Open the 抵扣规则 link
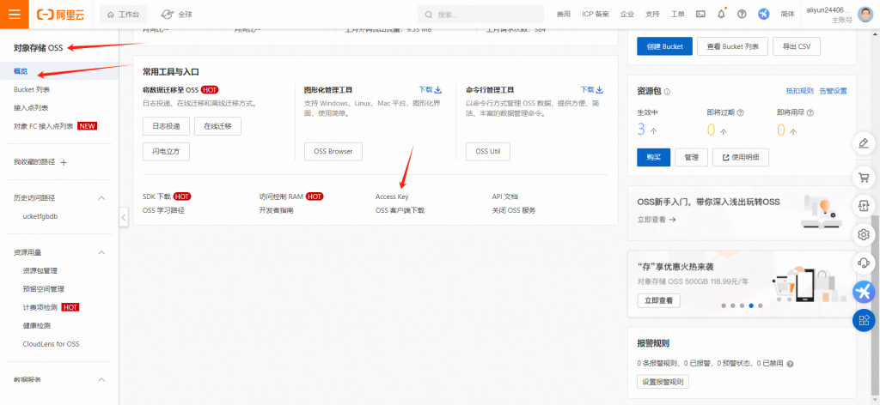 (800, 91)
